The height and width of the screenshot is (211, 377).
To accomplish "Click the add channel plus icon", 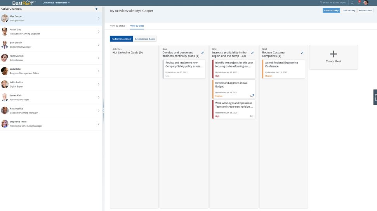I will coord(96,9).
